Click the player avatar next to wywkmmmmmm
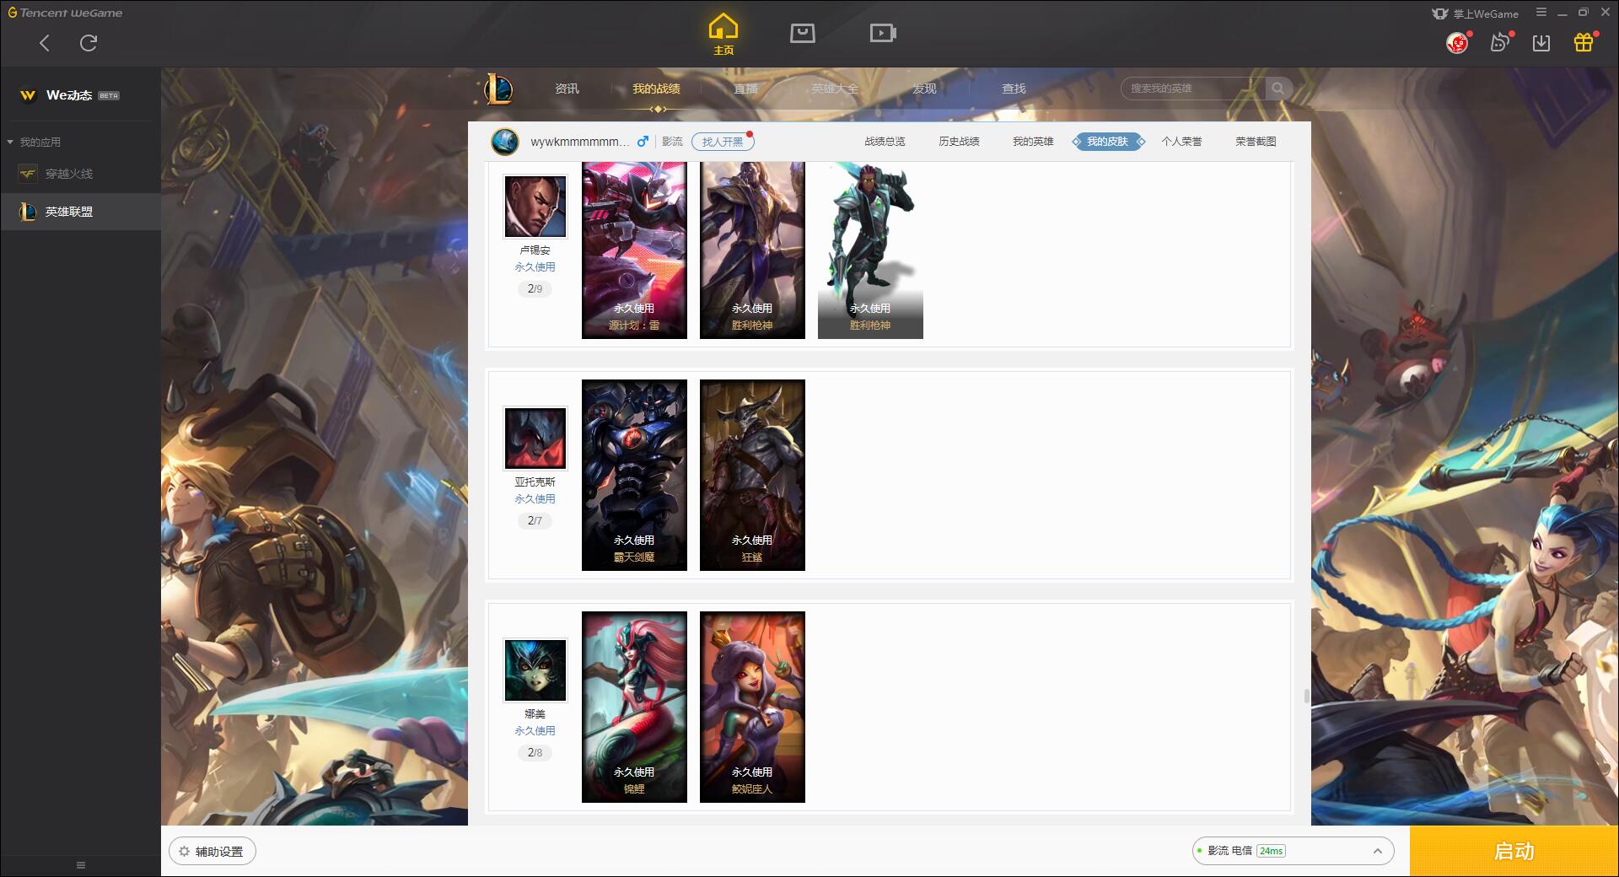This screenshot has height=877, width=1619. (505, 142)
